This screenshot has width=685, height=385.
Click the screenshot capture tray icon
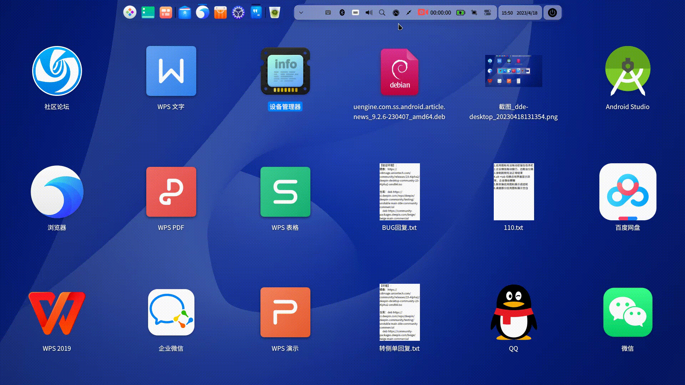(474, 12)
